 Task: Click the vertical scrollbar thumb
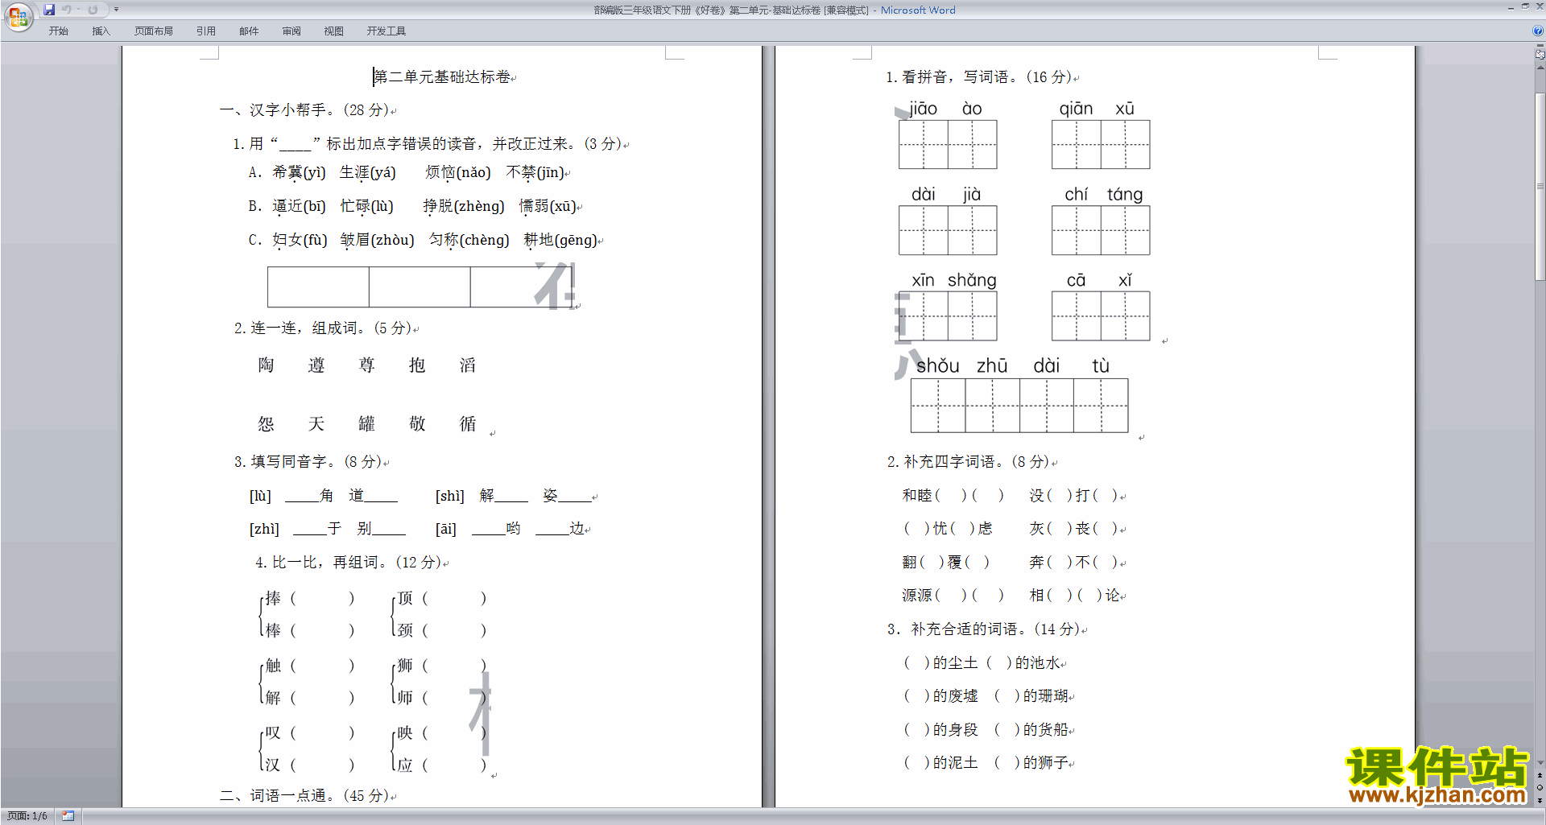pos(1540,187)
